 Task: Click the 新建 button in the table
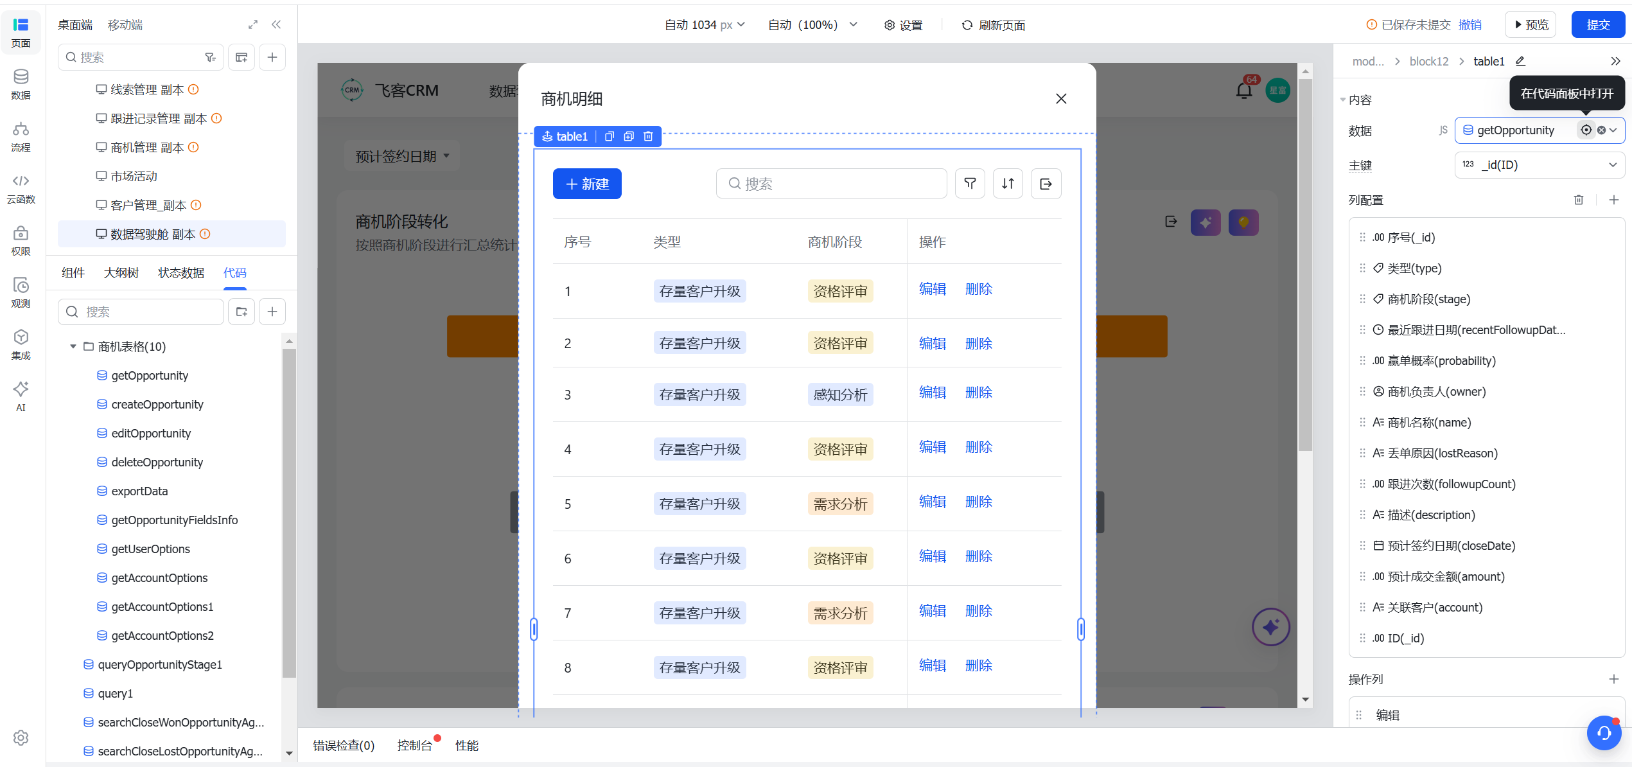click(587, 184)
